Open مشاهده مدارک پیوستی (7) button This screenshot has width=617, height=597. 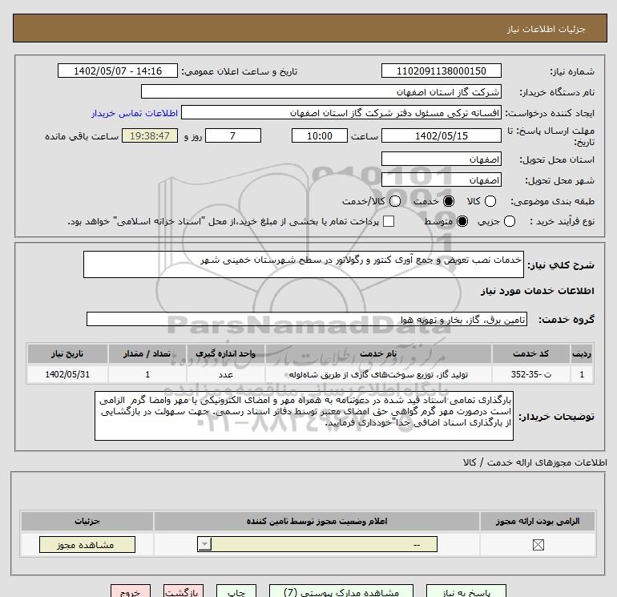point(341,591)
